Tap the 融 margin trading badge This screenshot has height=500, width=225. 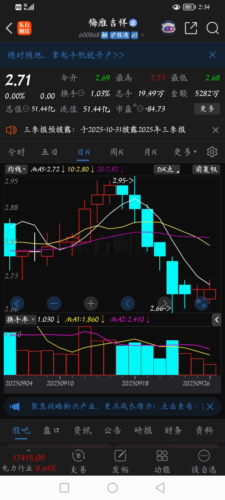(104, 35)
